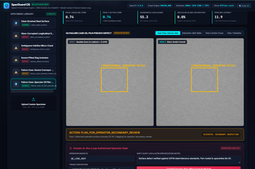The image size is (255, 169).
Task: Click the OpenCV 5.0.0 status chip
Action: click(x=136, y=6)
